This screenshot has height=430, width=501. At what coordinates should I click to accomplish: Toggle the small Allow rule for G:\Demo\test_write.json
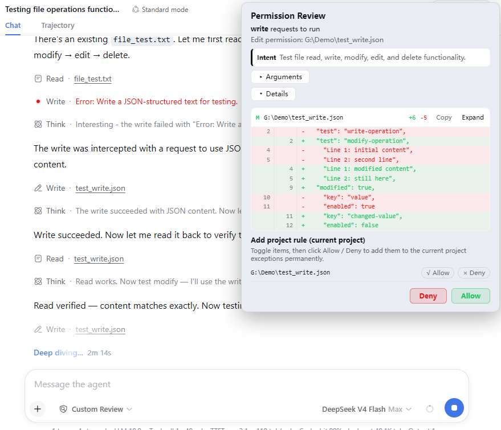coord(437,273)
